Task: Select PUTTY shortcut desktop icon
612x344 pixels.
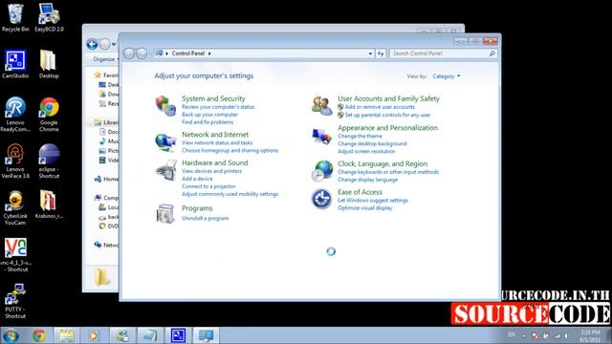Action: pyautogui.click(x=15, y=302)
